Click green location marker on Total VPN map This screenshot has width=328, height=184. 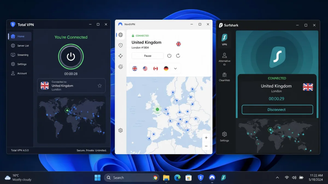tap(67, 110)
